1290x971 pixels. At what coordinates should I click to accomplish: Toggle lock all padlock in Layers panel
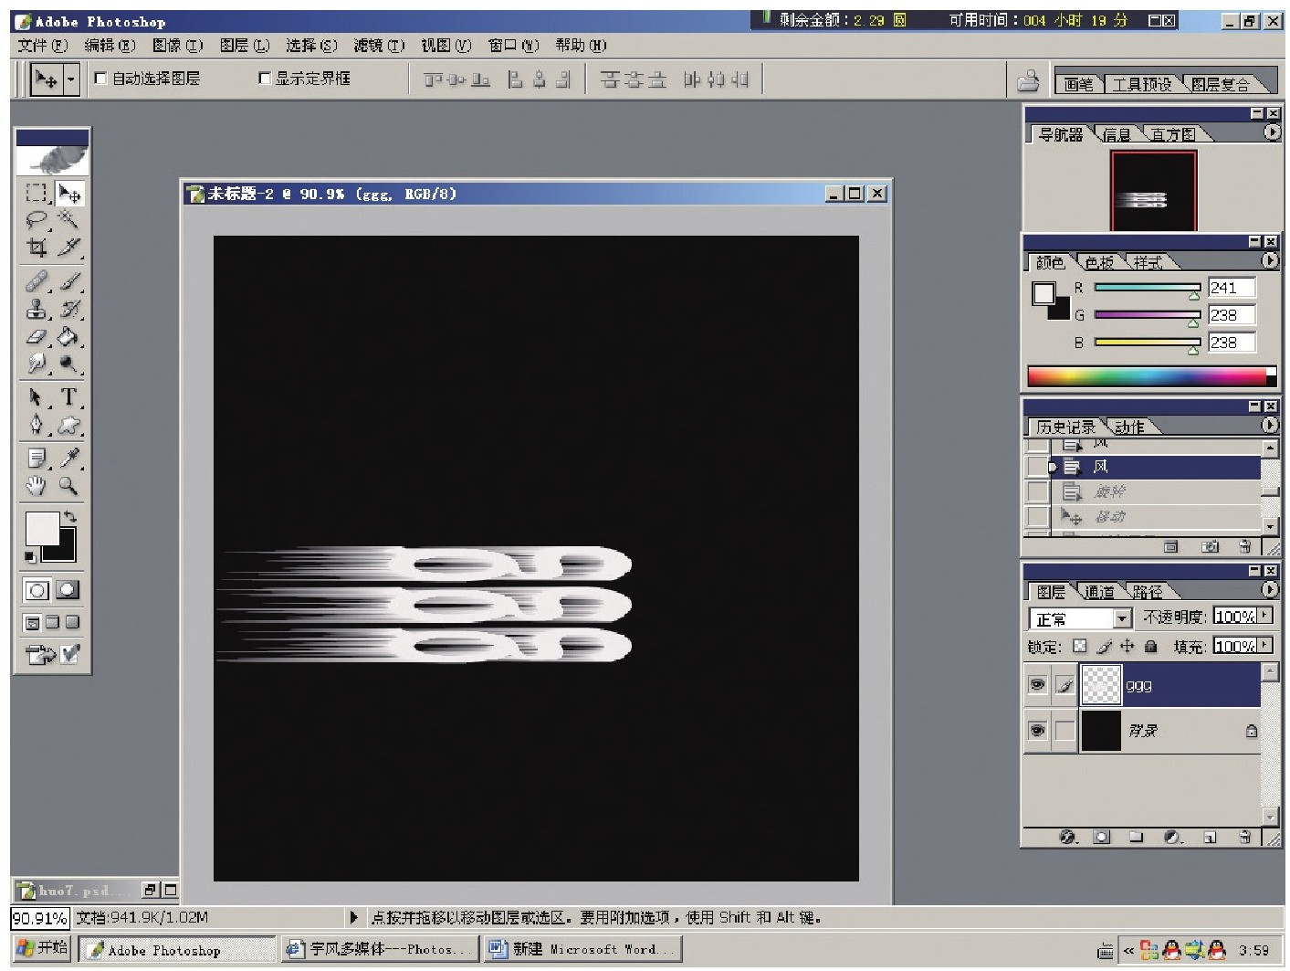pos(1151,647)
